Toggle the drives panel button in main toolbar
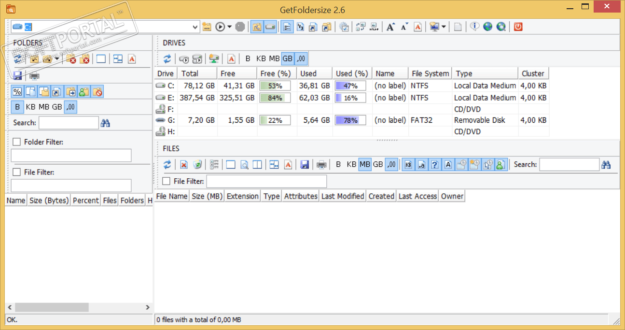 click(x=270, y=27)
